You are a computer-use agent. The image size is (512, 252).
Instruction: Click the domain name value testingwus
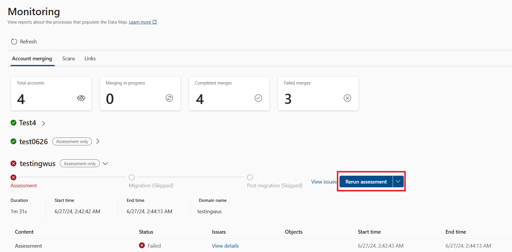click(209, 212)
